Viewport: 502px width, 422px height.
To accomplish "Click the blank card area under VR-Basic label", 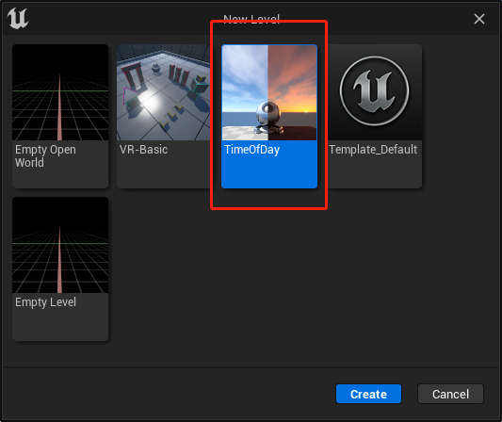I will 163,172.
